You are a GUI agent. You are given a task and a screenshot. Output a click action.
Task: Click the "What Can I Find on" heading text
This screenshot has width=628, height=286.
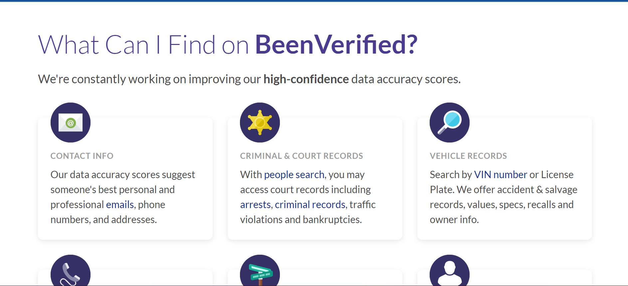tap(143, 45)
